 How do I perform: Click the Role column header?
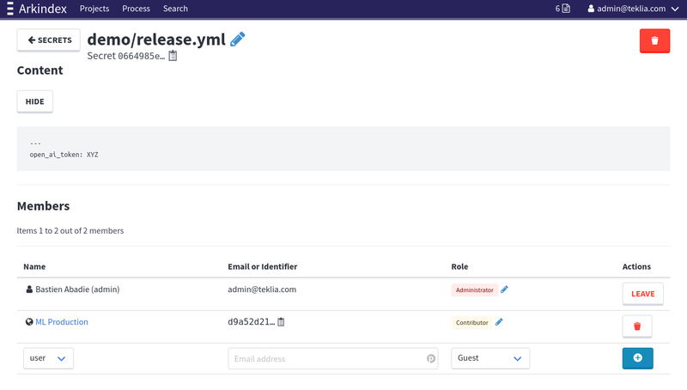pyautogui.click(x=459, y=266)
